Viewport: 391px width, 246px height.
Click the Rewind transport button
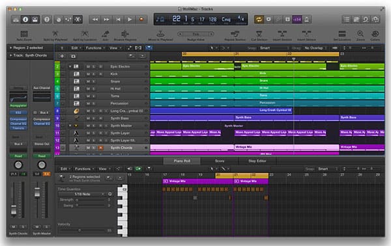tap(95, 20)
